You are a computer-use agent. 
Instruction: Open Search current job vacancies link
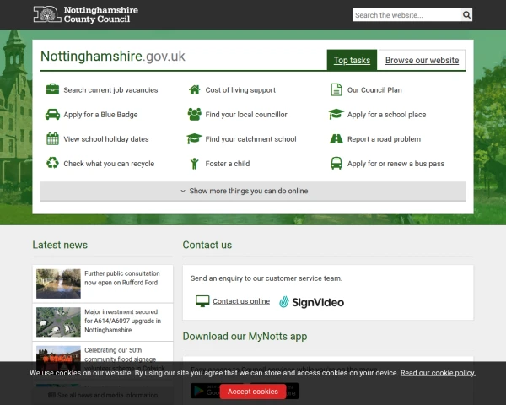coord(110,90)
